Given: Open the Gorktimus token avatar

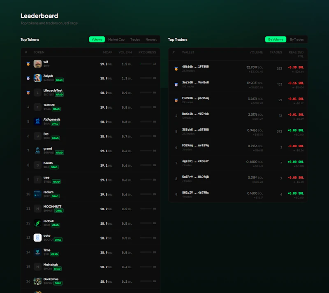Looking at the screenshot, I should pyautogui.click(x=37, y=281).
